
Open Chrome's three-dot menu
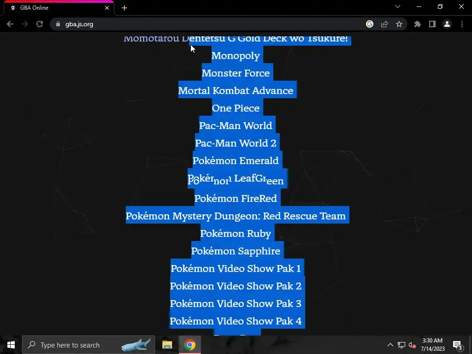point(462,24)
